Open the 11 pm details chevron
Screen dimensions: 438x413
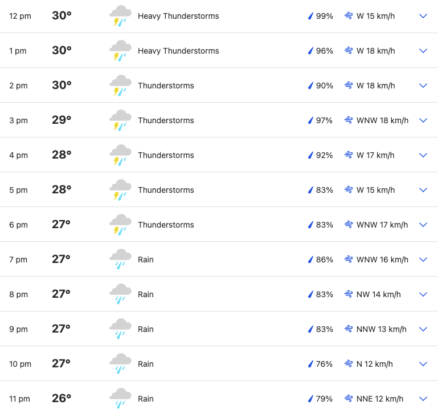click(423, 398)
